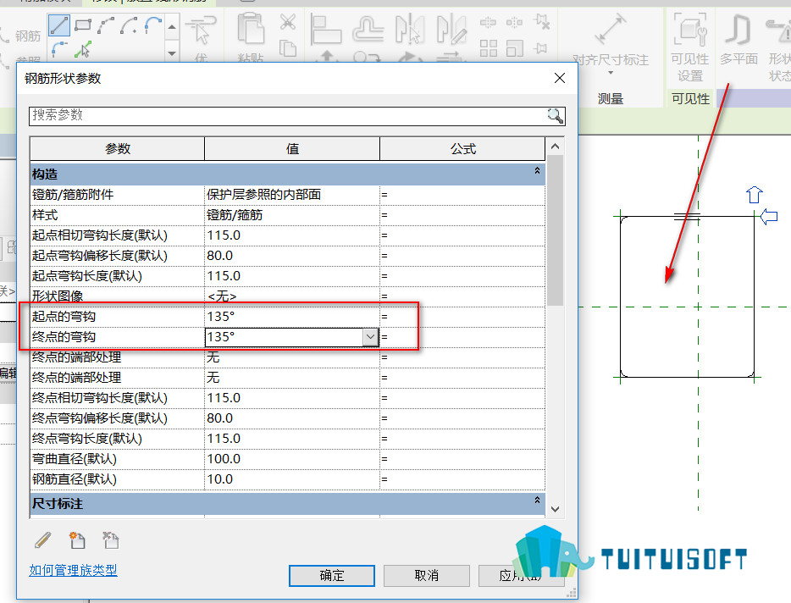Click the new parameter icon
The width and height of the screenshot is (791, 603).
pos(77,540)
